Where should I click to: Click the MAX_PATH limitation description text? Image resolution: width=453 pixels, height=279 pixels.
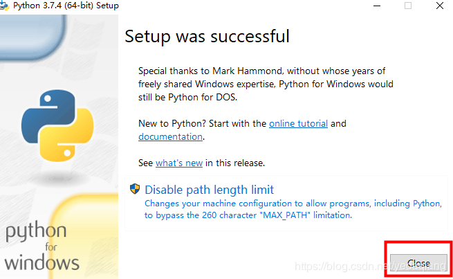(x=293, y=209)
